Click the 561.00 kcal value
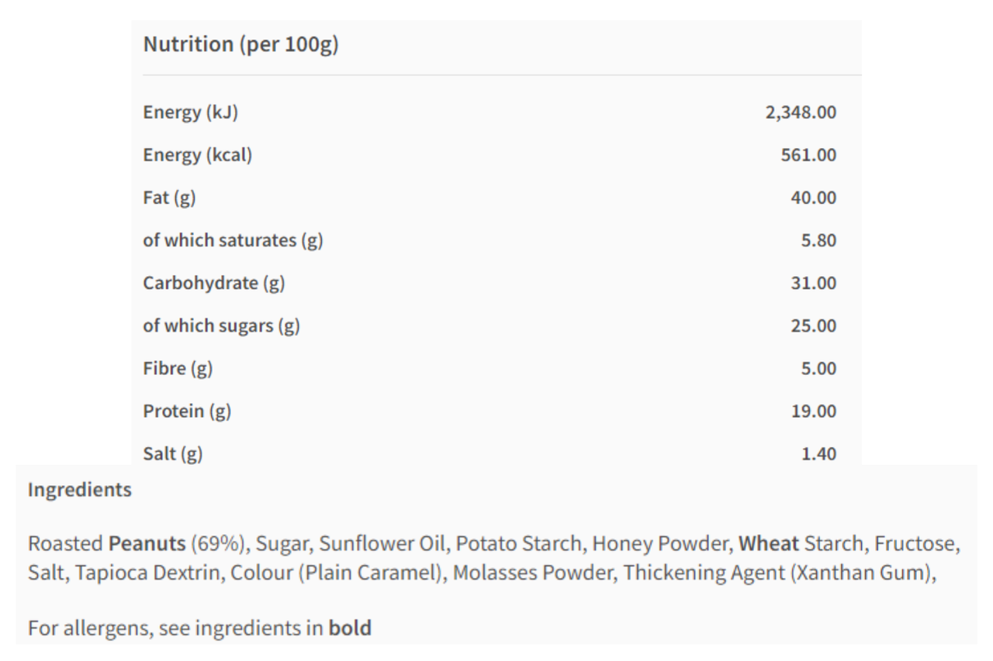Viewport: 993px width, 661px height. click(x=808, y=155)
